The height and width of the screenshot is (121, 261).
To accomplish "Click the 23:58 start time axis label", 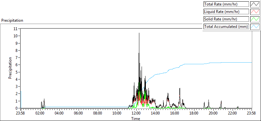I will [x=21, y=114].
